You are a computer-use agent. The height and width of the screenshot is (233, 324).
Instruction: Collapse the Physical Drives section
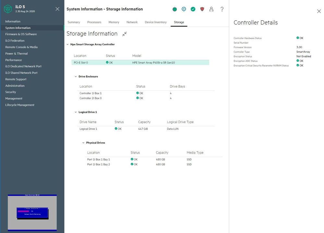pos(83,143)
